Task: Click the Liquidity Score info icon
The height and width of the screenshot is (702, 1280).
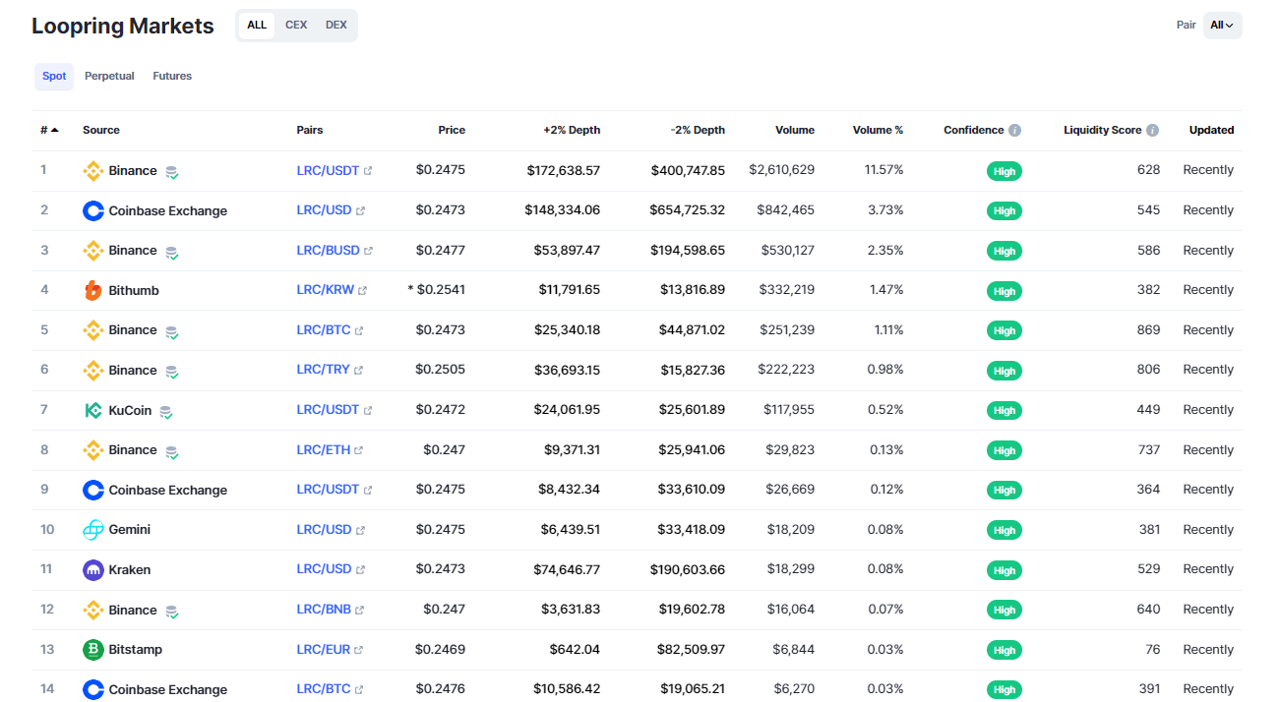Action: click(1152, 131)
